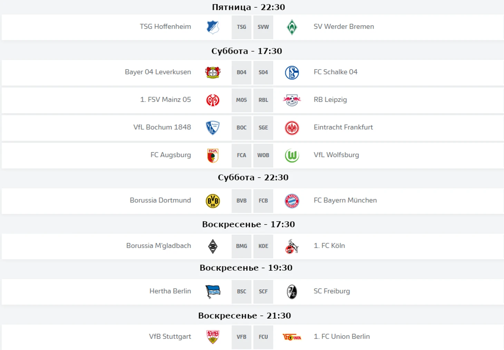Image resolution: width=504 pixels, height=350 pixels.
Task: Select the Eintracht Frankfurt eagle crest
Action: [292, 128]
